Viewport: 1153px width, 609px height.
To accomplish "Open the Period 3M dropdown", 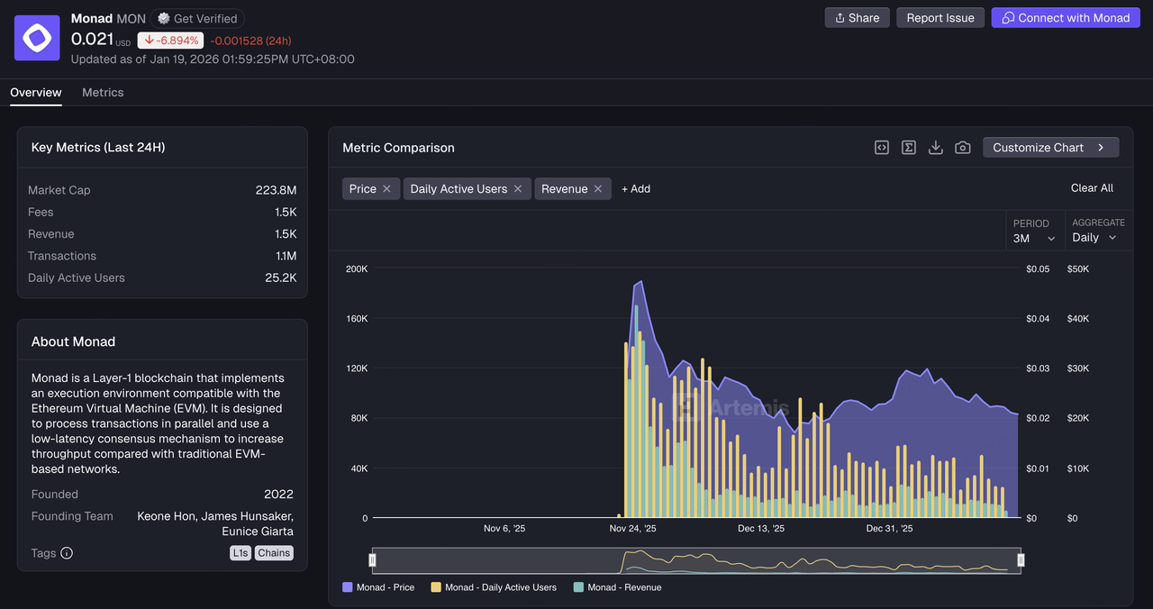I will 1033,238.
